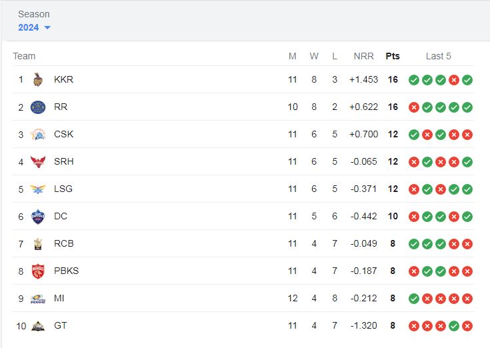Click the KKR team logo
Image resolution: width=490 pixels, height=348 pixels.
pos(38,79)
